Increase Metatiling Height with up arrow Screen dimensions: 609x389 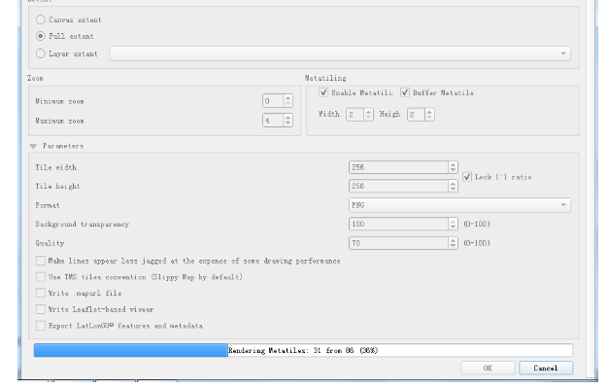coord(429,111)
